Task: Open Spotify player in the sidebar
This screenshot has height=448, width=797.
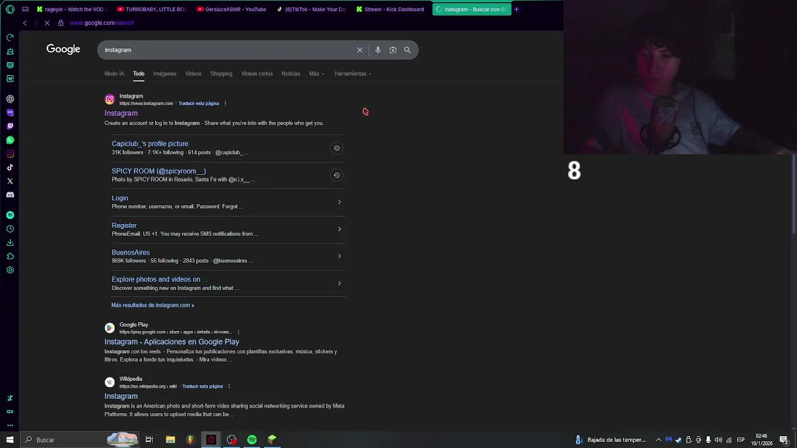Action: [x=10, y=215]
